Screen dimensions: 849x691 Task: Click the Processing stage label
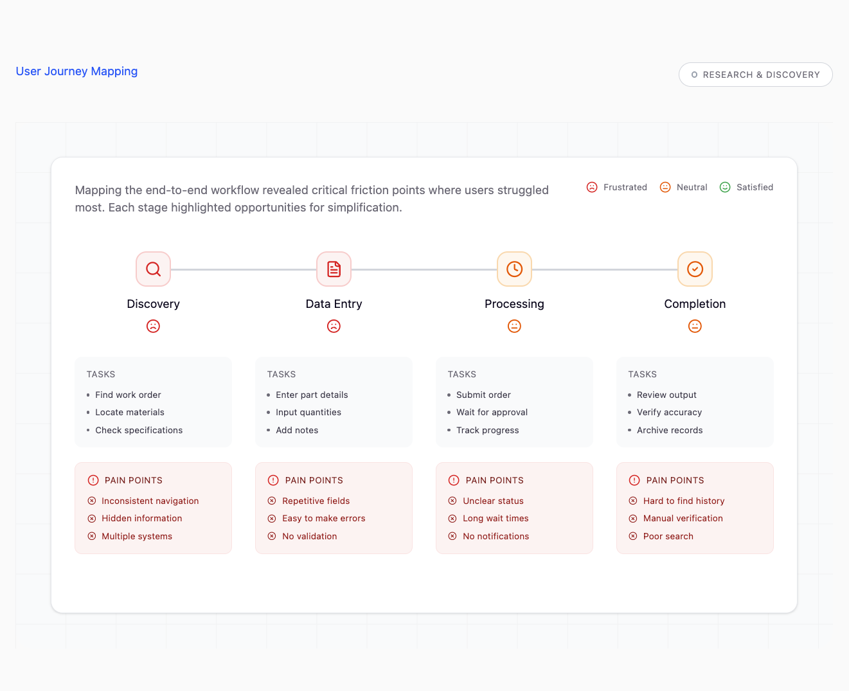pyautogui.click(x=514, y=303)
